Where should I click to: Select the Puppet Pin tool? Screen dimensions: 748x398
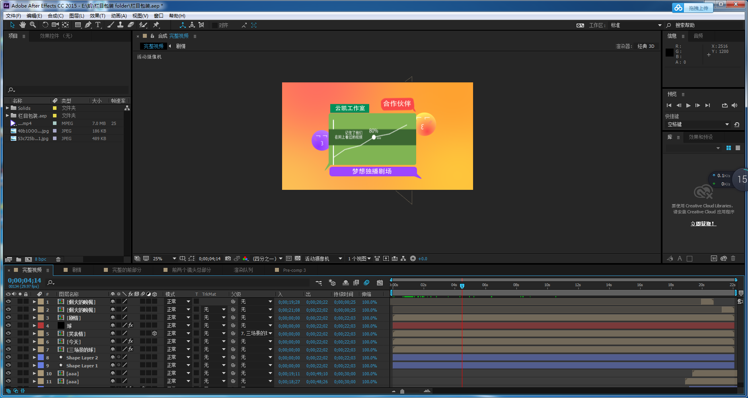(x=156, y=25)
